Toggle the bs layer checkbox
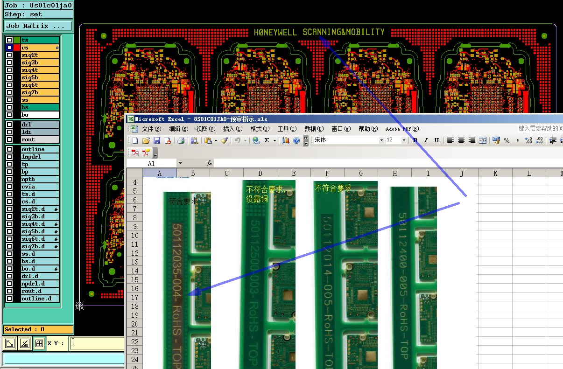This screenshot has width=563, height=369. click(x=9, y=107)
